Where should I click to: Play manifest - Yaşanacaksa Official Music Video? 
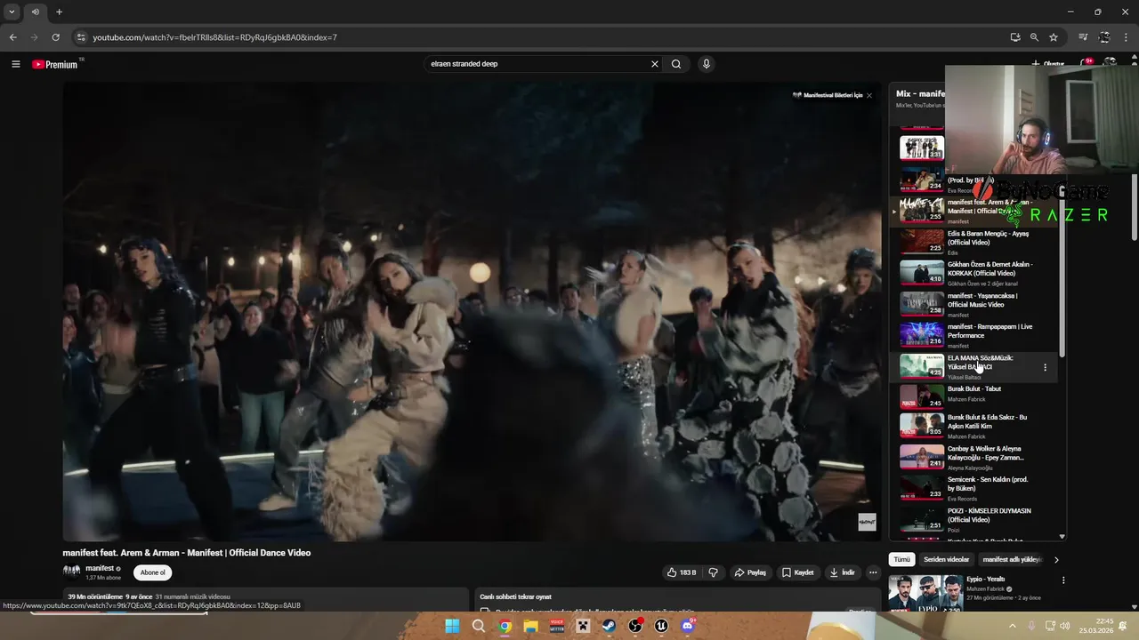(x=974, y=304)
